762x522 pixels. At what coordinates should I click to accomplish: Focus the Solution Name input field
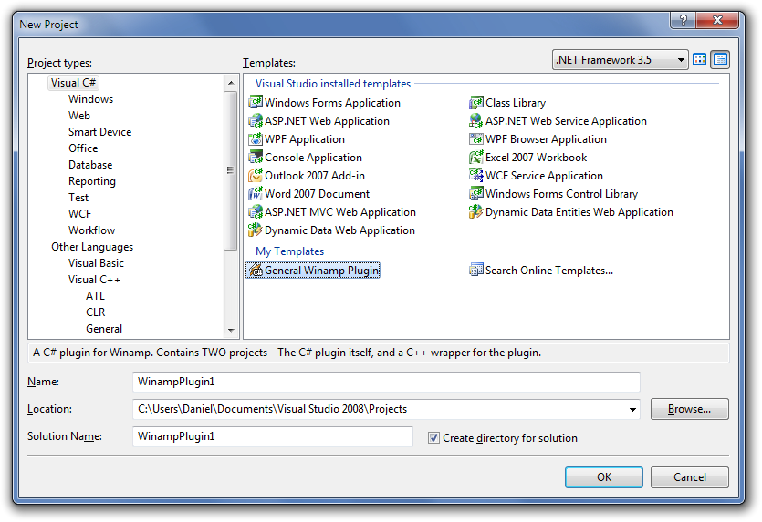[273, 436]
